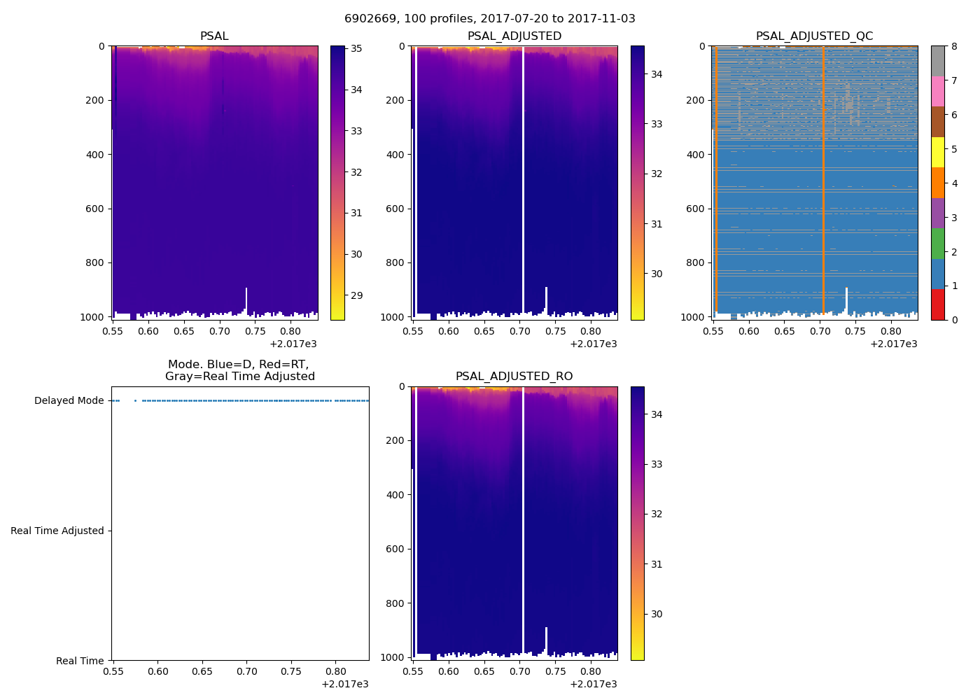Select the red swatch in QC colorbar
Image resolution: width=980 pixels, height=700 pixels.
pos(938,304)
